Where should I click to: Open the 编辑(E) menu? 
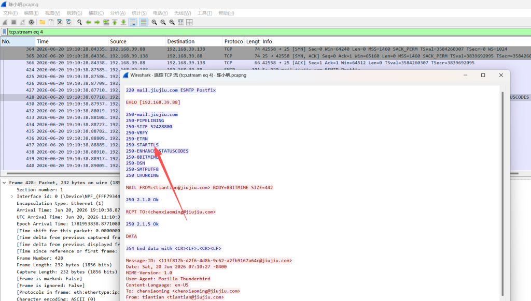(31, 13)
